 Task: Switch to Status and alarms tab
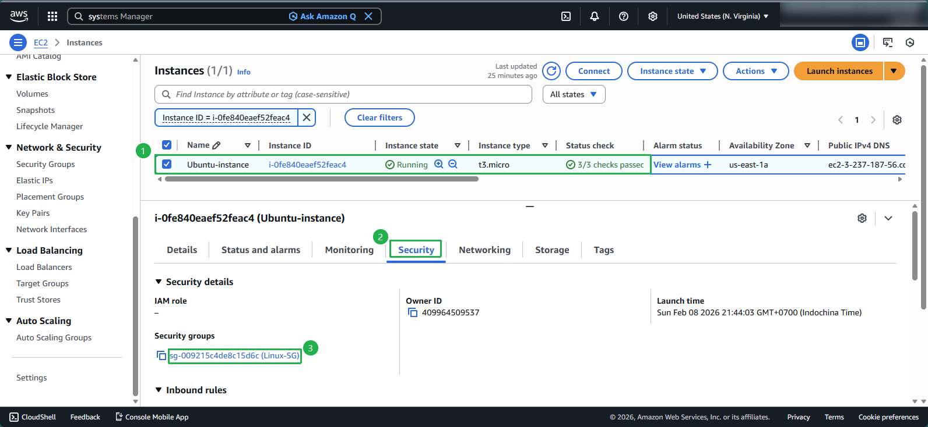click(261, 250)
